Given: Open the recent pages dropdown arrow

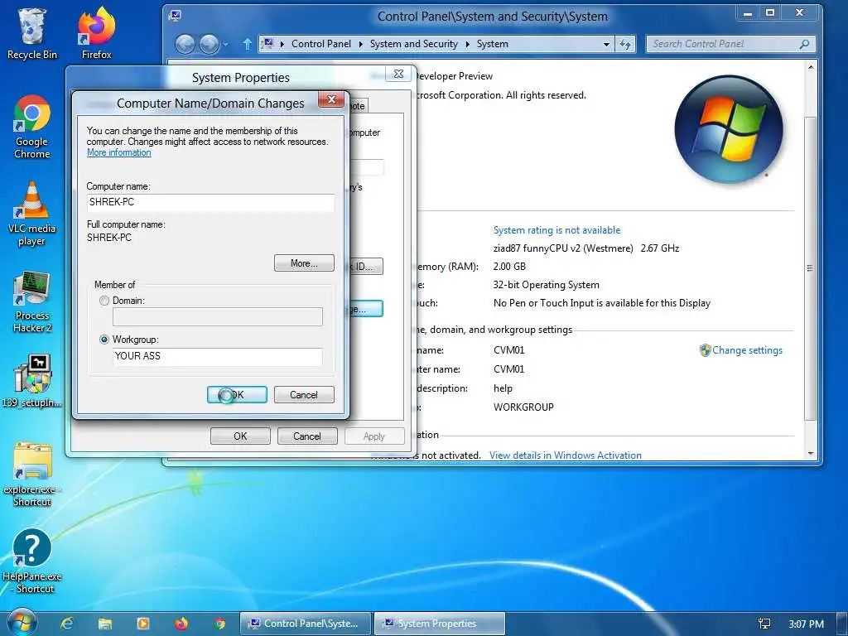Looking at the screenshot, I should [x=225, y=45].
